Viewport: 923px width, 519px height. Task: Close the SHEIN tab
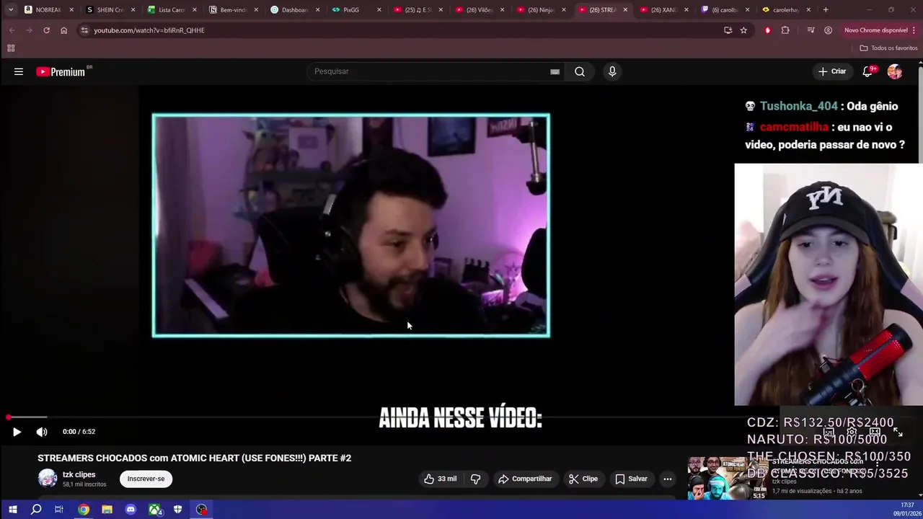pyautogui.click(x=133, y=9)
